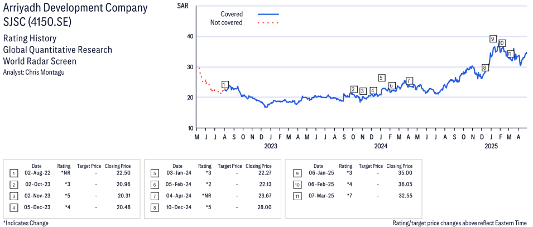Click the table box numbered 2

[x=13, y=185]
